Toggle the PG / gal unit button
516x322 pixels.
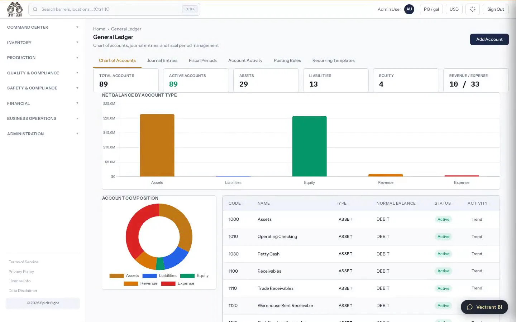(x=431, y=9)
